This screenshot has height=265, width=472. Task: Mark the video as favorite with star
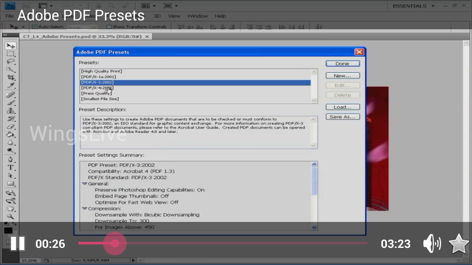(x=458, y=243)
